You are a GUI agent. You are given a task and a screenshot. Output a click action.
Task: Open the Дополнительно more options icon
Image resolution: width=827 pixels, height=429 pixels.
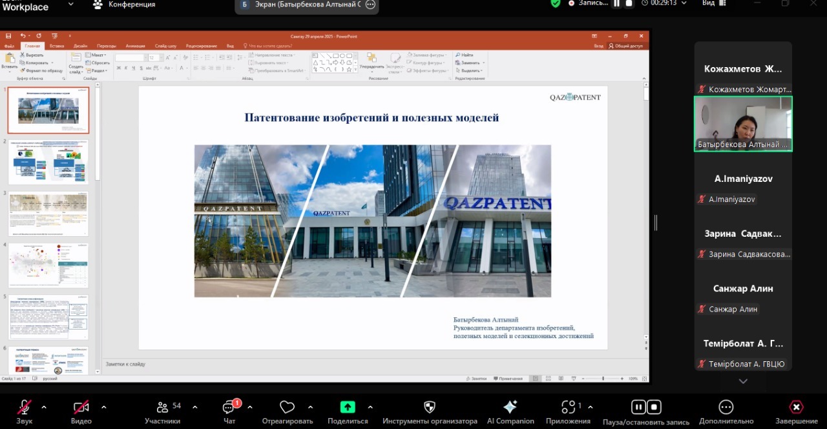(726, 407)
